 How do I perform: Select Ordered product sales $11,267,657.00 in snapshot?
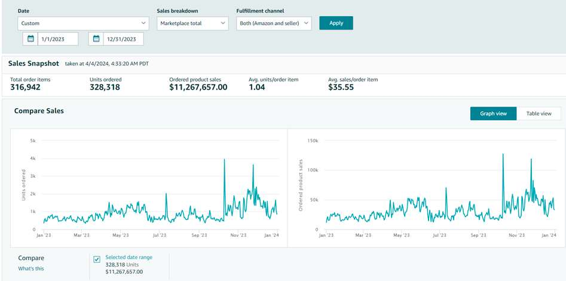pos(198,87)
